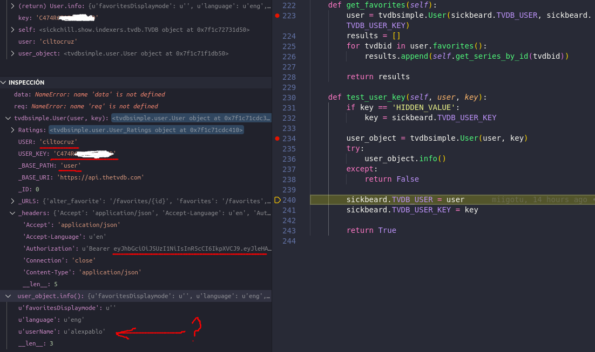Expand the self tvdb.TVDB object variable
Image resolution: width=595 pixels, height=352 pixels.
point(12,30)
